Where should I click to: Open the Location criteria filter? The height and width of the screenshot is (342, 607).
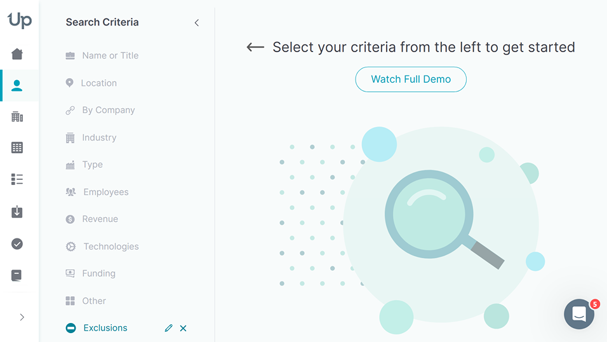(98, 83)
